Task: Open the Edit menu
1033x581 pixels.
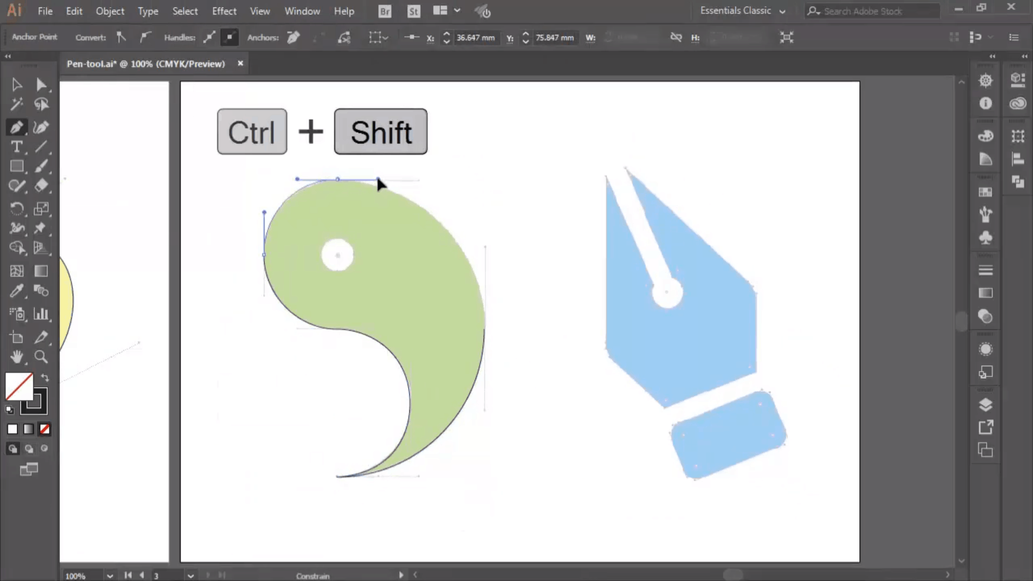Action: coord(74,11)
